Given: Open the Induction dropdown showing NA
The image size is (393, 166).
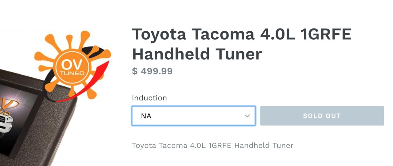Looking at the screenshot, I should (x=193, y=116).
